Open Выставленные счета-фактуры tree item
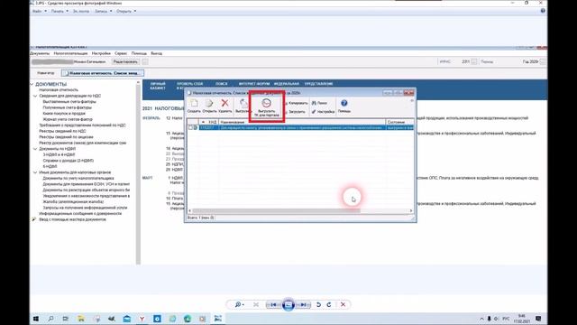This screenshot has height=325, width=577. tap(69, 102)
